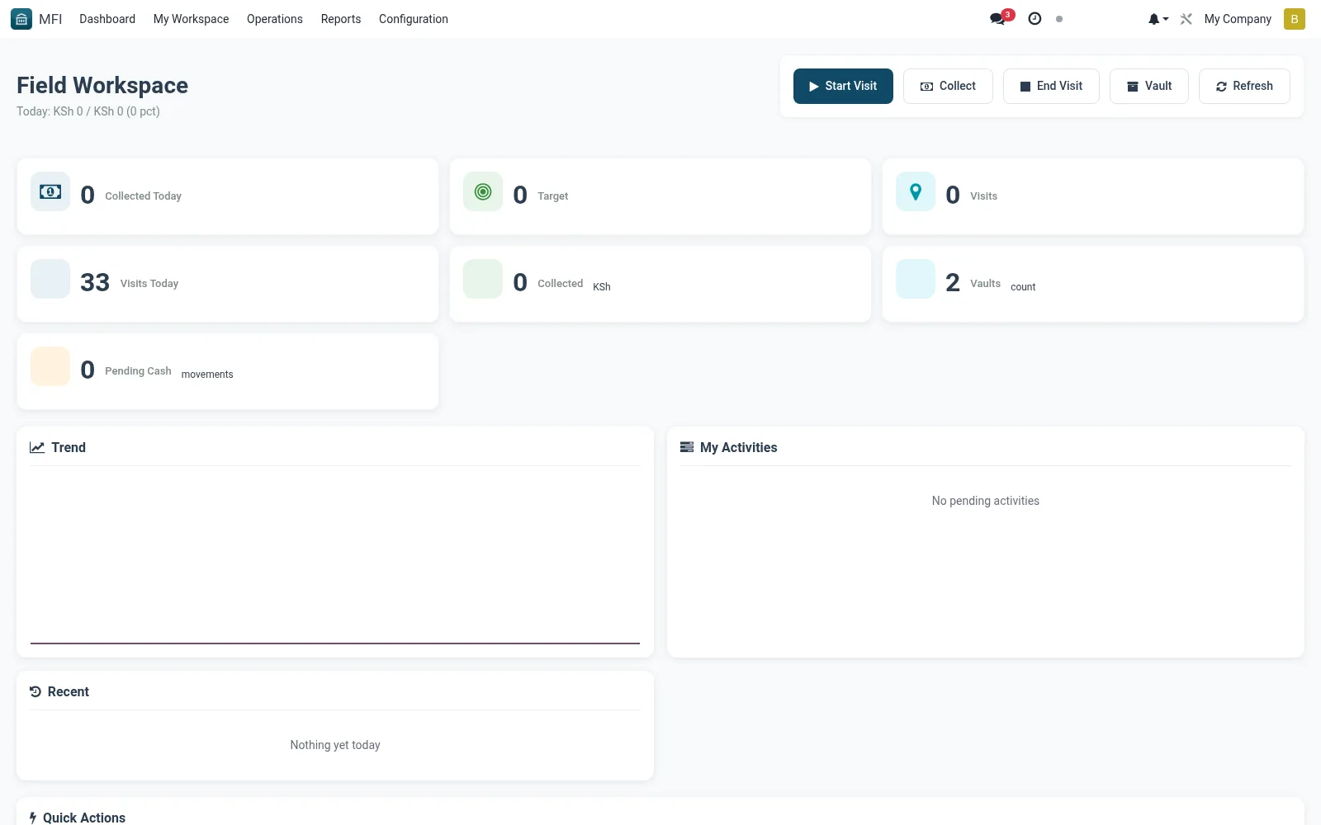1321x825 pixels.
Task: Open the Pending Cash movements card
Action: coord(228,371)
